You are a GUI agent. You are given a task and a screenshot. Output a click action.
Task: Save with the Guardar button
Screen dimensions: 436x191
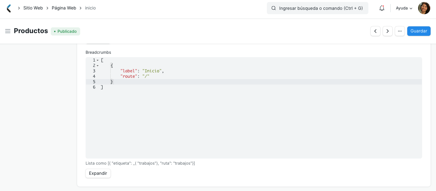pyautogui.click(x=419, y=31)
